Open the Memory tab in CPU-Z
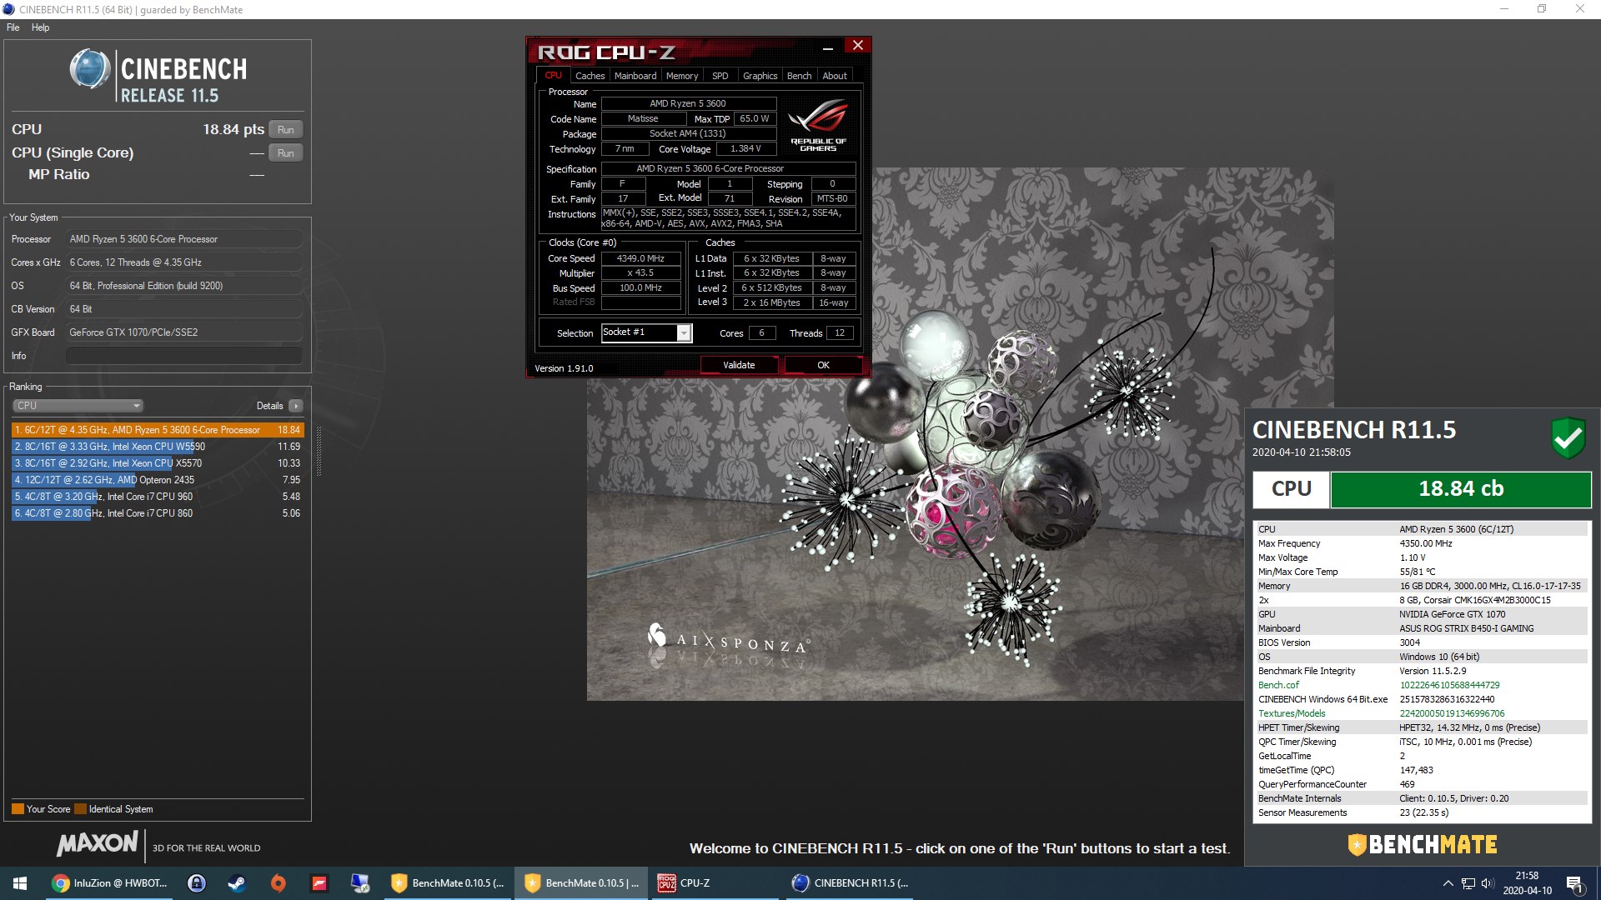1601x900 pixels. click(682, 76)
